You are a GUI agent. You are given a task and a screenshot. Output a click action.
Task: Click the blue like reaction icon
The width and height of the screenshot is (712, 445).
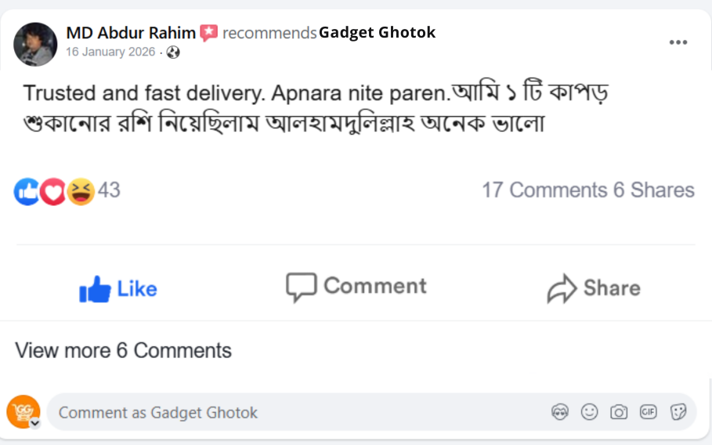[x=27, y=190]
